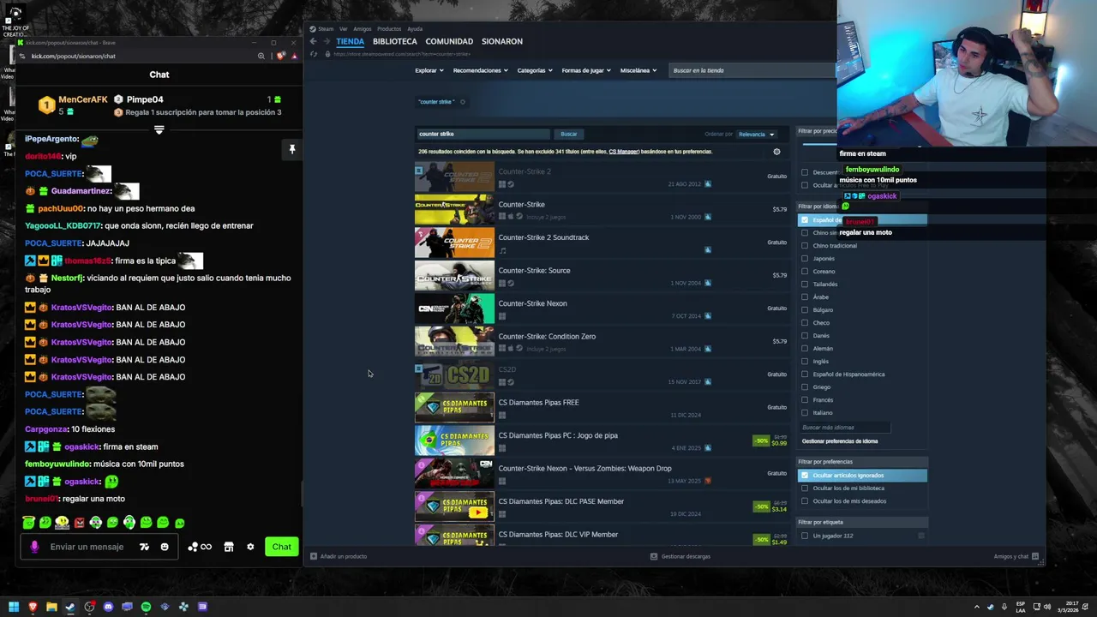This screenshot has height=617, width=1097.
Task: Click the search magnifier in Brave address bar
Action: [x=261, y=57]
